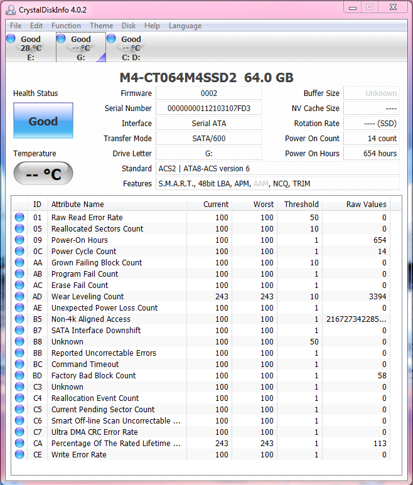
Task: Click status orb for Smart Off-line Scan Uncorrectable
Action: click(19, 420)
